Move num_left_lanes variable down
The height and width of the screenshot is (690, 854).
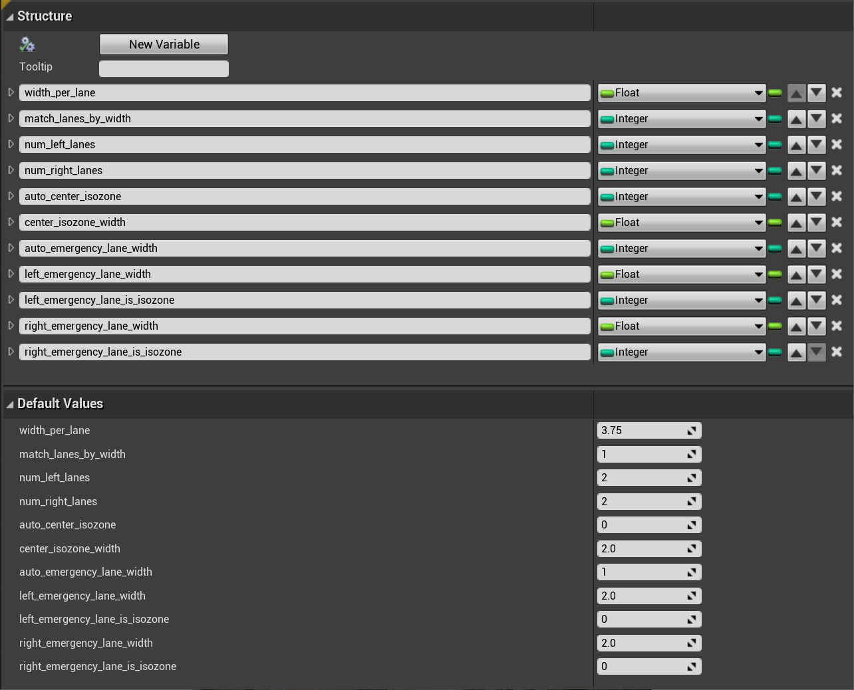click(x=817, y=145)
